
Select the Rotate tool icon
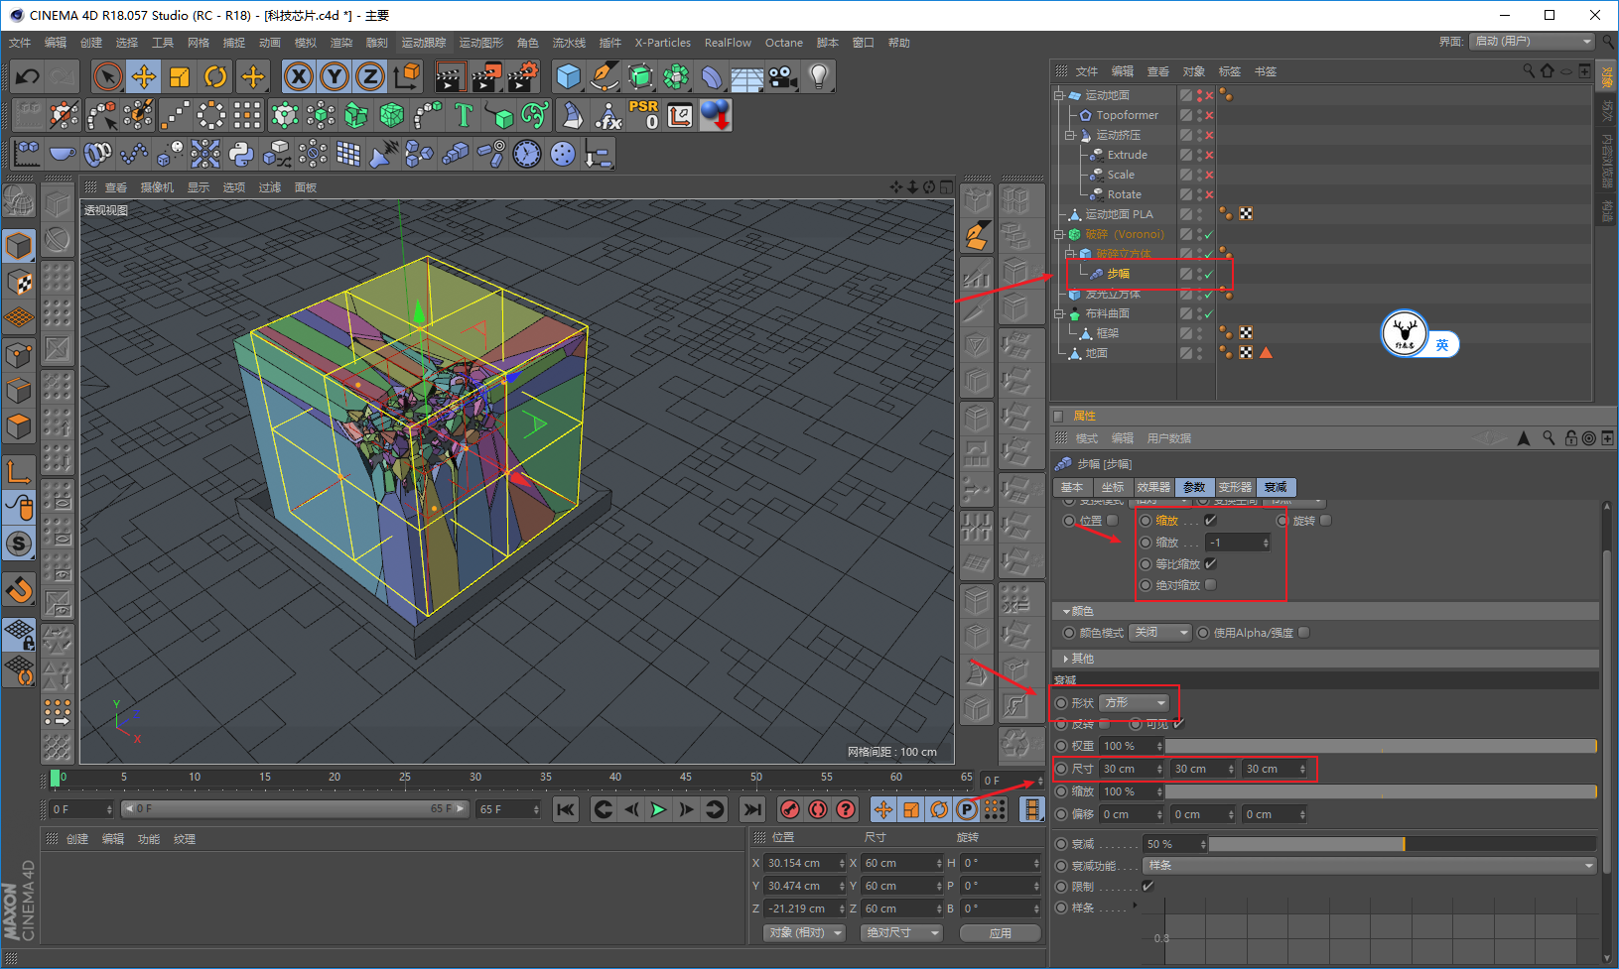pyautogui.click(x=215, y=76)
